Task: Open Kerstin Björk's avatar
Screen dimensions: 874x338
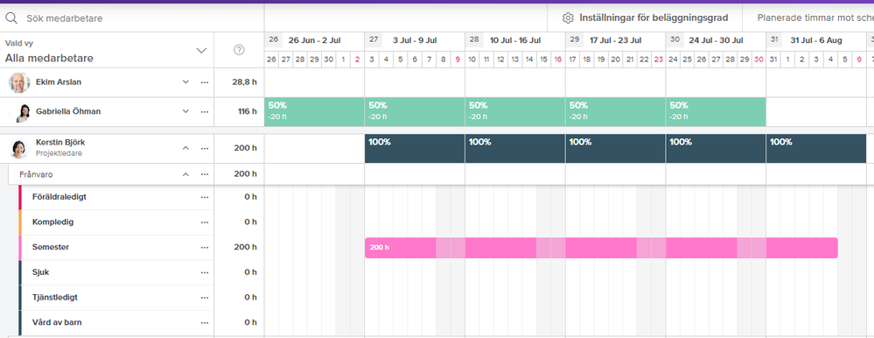Action: coord(19,148)
